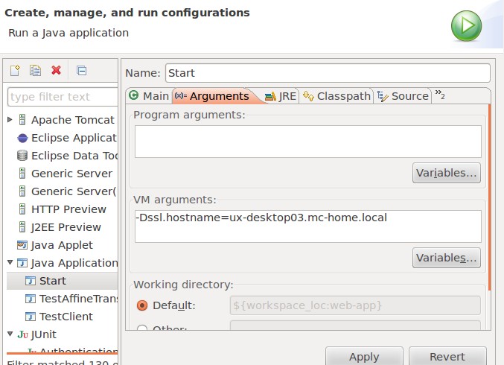The height and width of the screenshot is (365, 504).
Task: Delete selected configuration with red X
Action: (x=56, y=71)
